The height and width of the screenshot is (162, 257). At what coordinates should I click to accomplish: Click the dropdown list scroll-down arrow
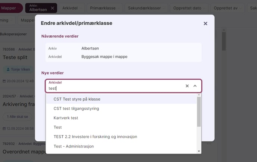pyautogui.click(x=199, y=151)
